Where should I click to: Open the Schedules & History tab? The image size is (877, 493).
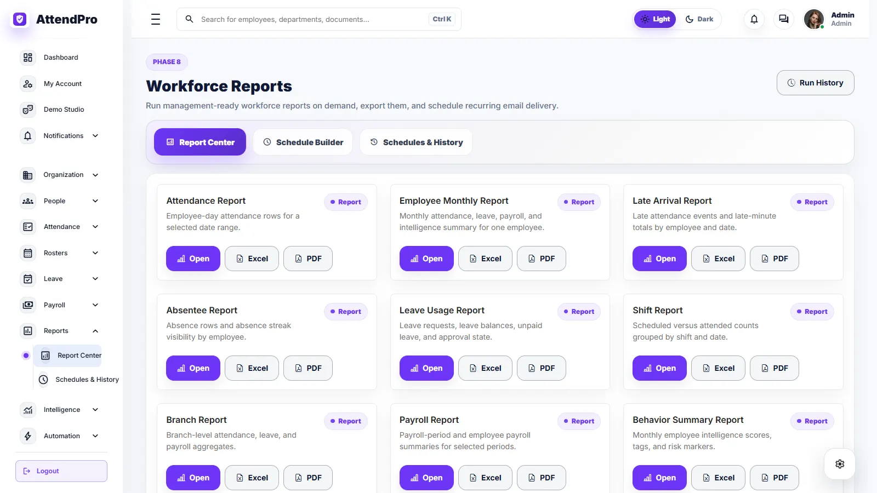417,142
